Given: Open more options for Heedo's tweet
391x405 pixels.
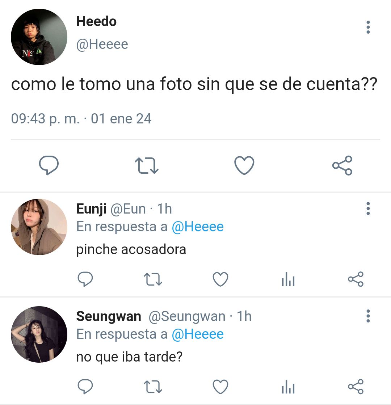Looking at the screenshot, I should [x=368, y=27].
